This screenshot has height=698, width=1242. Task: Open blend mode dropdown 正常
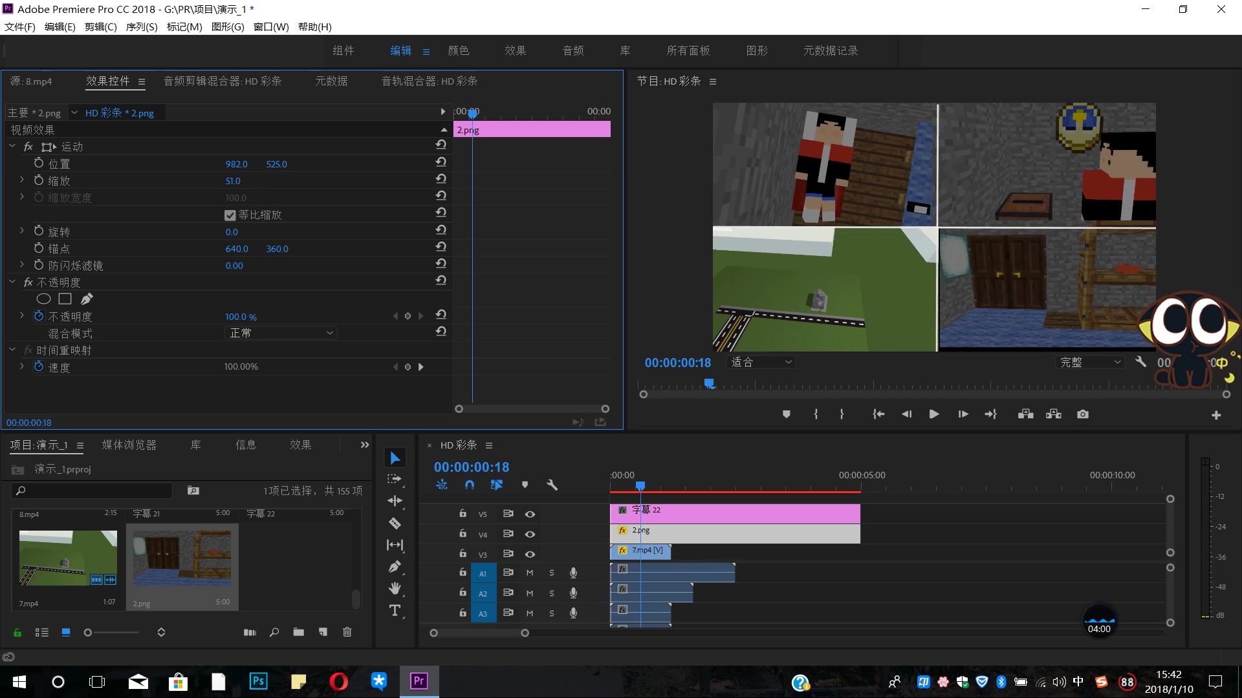point(281,333)
